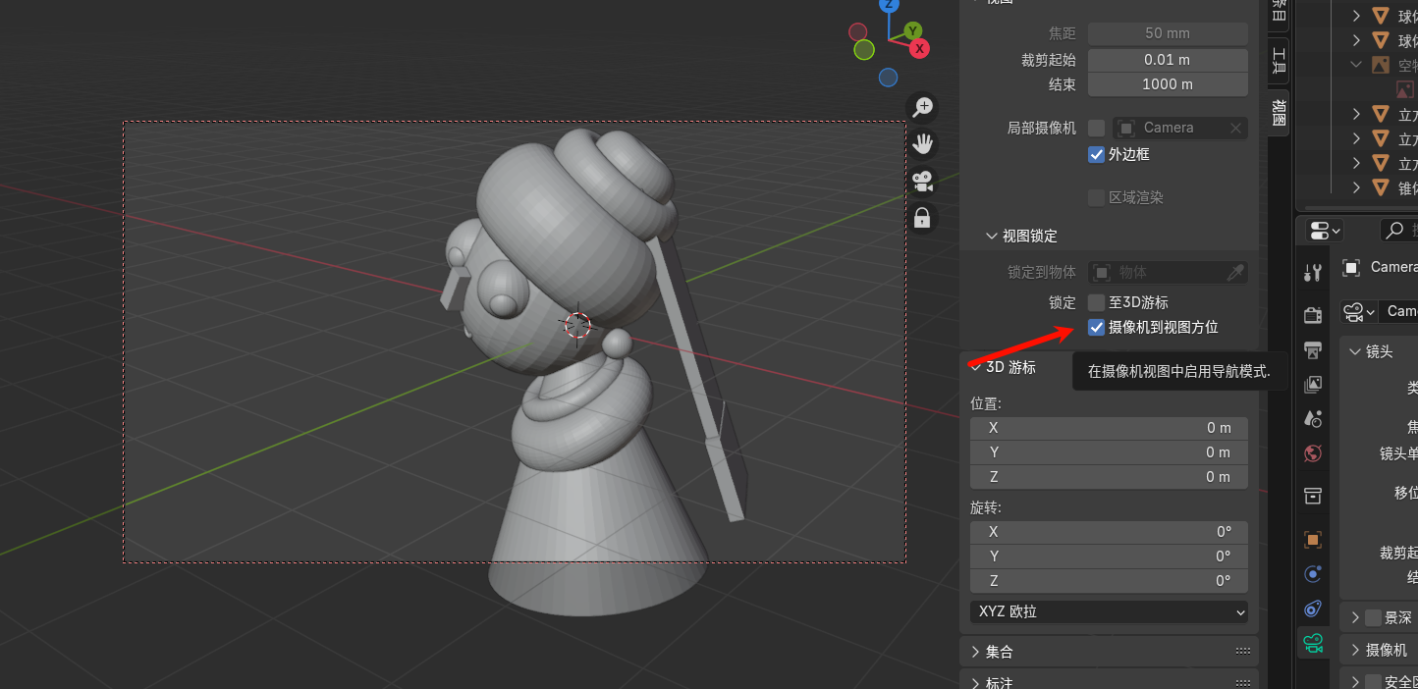
Task: Click the zoom viewport magnifier icon
Action: pyautogui.click(x=922, y=107)
